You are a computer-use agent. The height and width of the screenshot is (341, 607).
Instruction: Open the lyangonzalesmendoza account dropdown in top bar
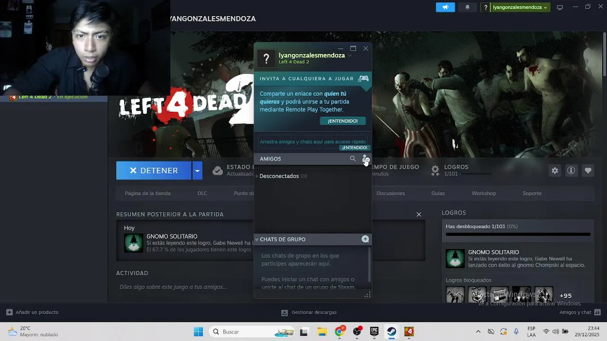pyautogui.click(x=520, y=7)
